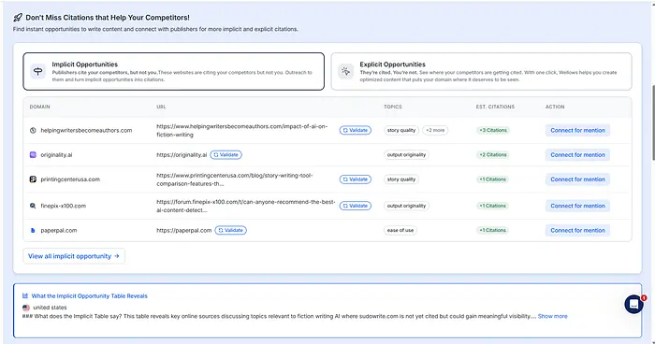Validate the paperpal.com URL
This screenshot has height=344, width=655.
click(x=230, y=231)
